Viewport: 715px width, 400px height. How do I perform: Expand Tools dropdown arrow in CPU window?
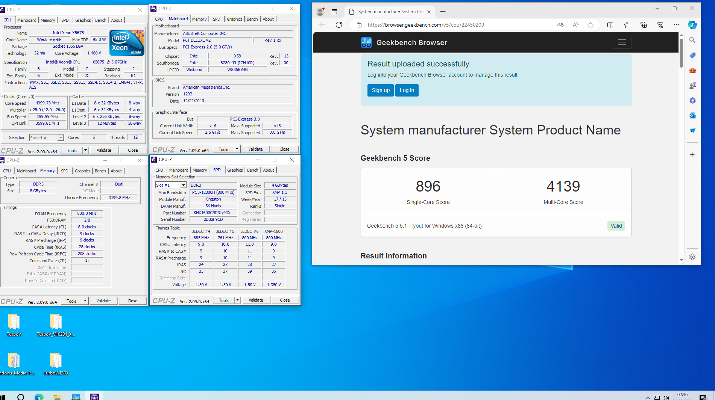click(85, 150)
